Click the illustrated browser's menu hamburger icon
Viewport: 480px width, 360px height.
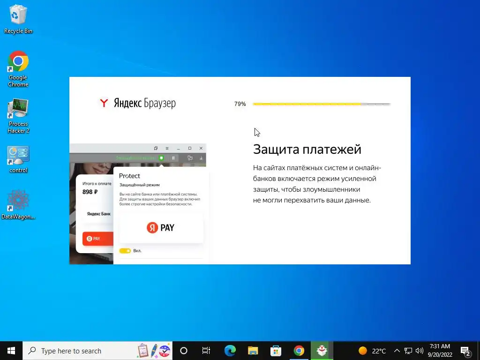[167, 148]
